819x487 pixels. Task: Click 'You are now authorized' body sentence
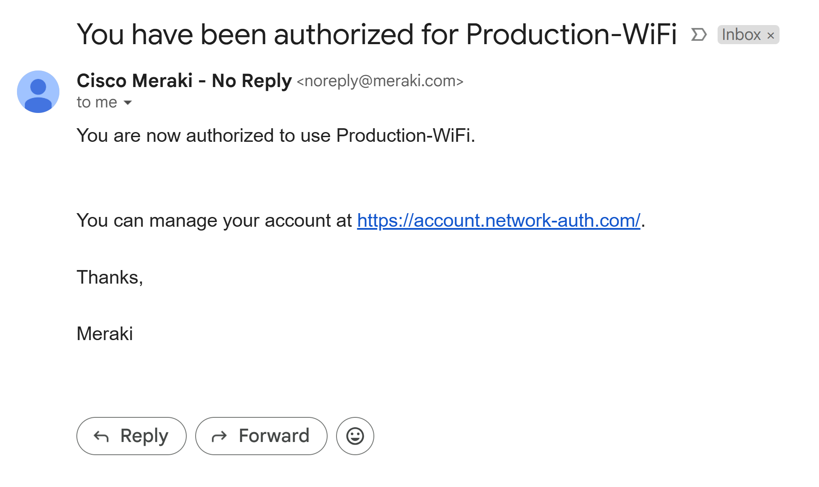click(276, 135)
